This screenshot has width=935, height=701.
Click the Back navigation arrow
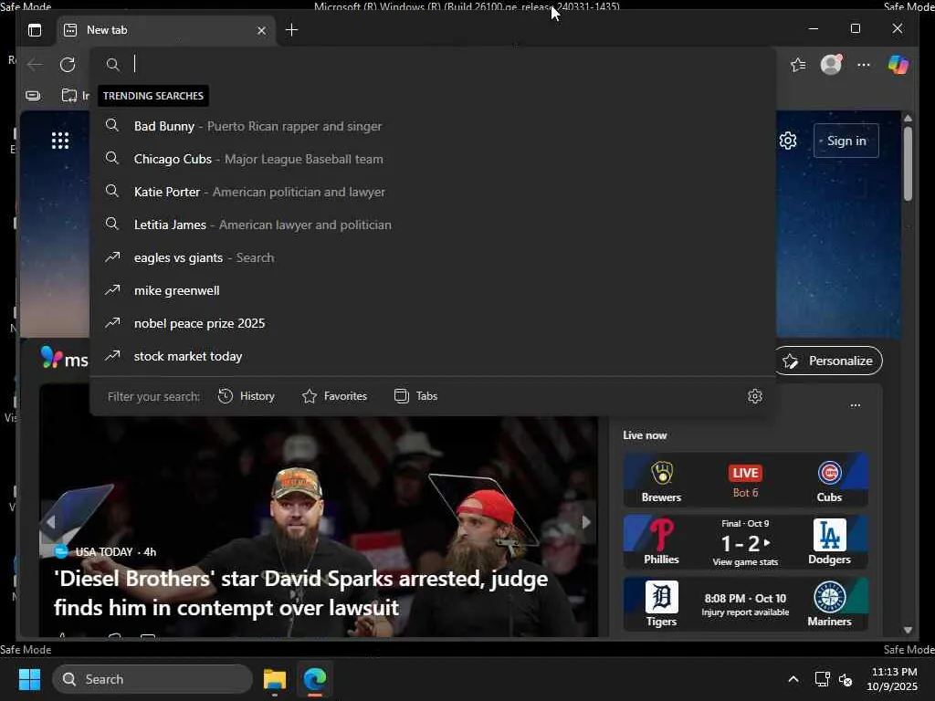[36, 65]
